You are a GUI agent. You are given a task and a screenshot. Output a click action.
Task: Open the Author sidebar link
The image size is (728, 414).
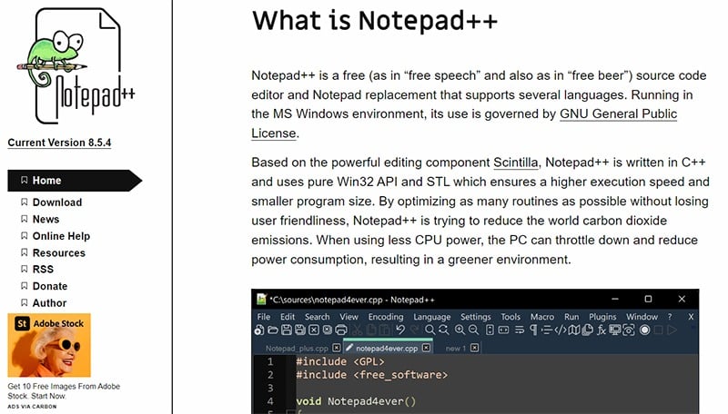[x=49, y=303]
